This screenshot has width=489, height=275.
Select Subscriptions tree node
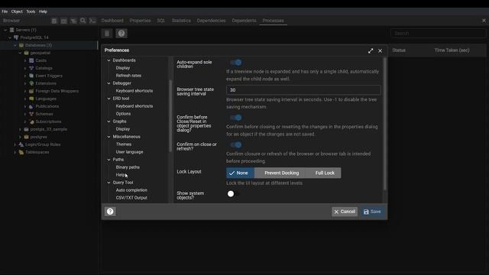tap(48, 121)
